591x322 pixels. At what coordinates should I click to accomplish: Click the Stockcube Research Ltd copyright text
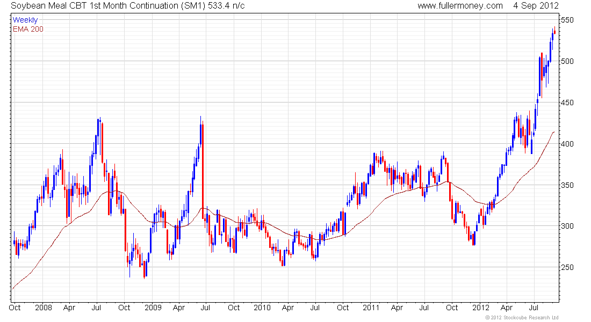522,318
